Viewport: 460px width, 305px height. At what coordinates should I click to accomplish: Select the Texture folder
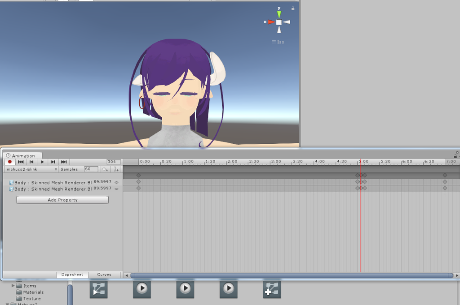28,299
